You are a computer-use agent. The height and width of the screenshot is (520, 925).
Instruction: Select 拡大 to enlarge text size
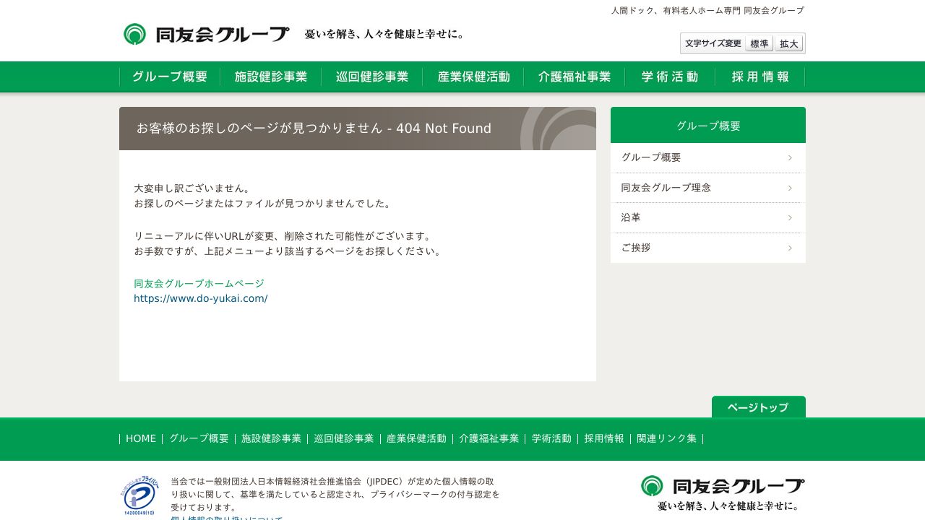(x=789, y=43)
